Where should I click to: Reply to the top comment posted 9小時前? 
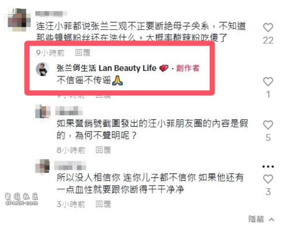point(83,53)
